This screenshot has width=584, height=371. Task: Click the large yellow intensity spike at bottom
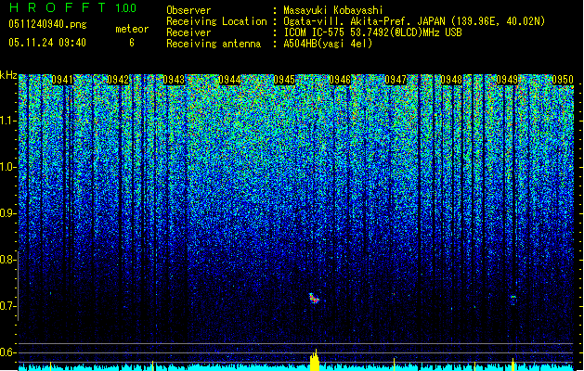(x=315, y=360)
